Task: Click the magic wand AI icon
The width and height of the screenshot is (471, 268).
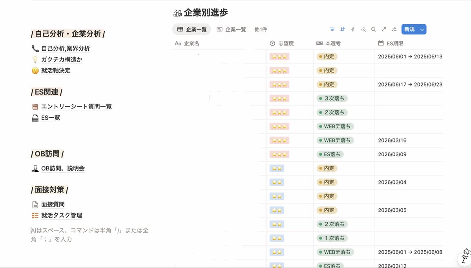Action: tap(363, 29)
